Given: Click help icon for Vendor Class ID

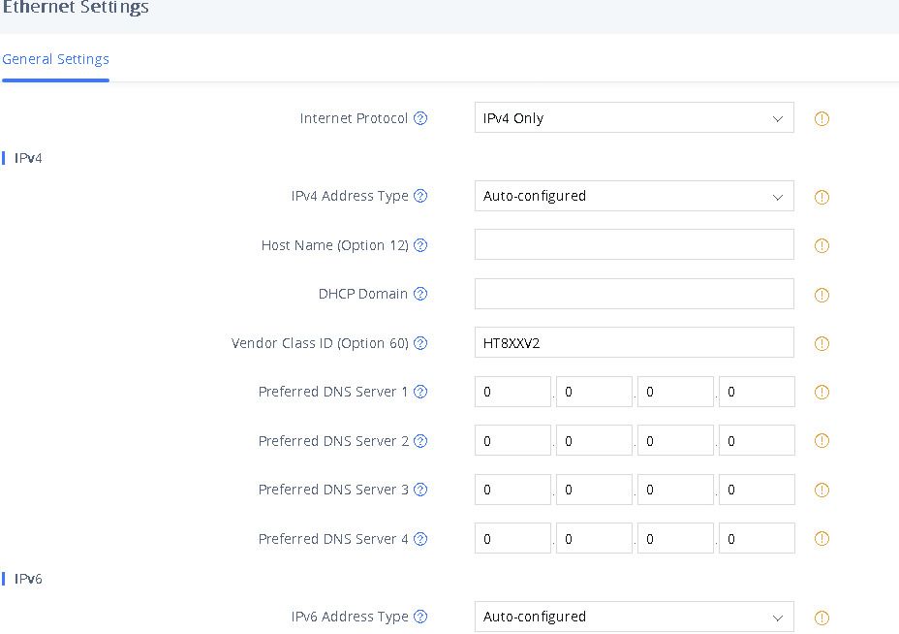Looking at the screenshot, I should pyautogui.click(x=420, y=343).
